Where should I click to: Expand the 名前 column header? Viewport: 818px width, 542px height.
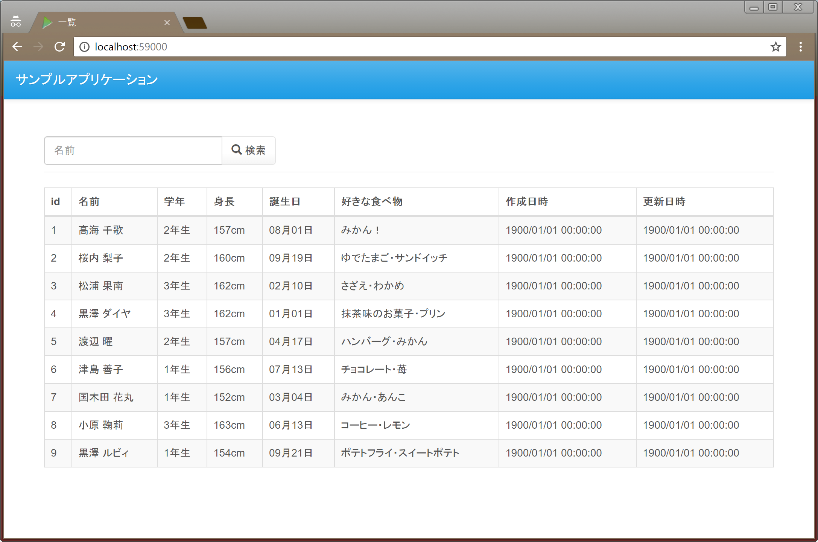click(88, 202)
